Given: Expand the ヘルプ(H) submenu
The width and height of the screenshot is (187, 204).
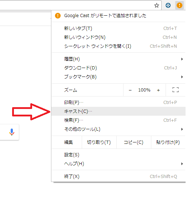Looking at the screenshot, I should coord(118,164).
